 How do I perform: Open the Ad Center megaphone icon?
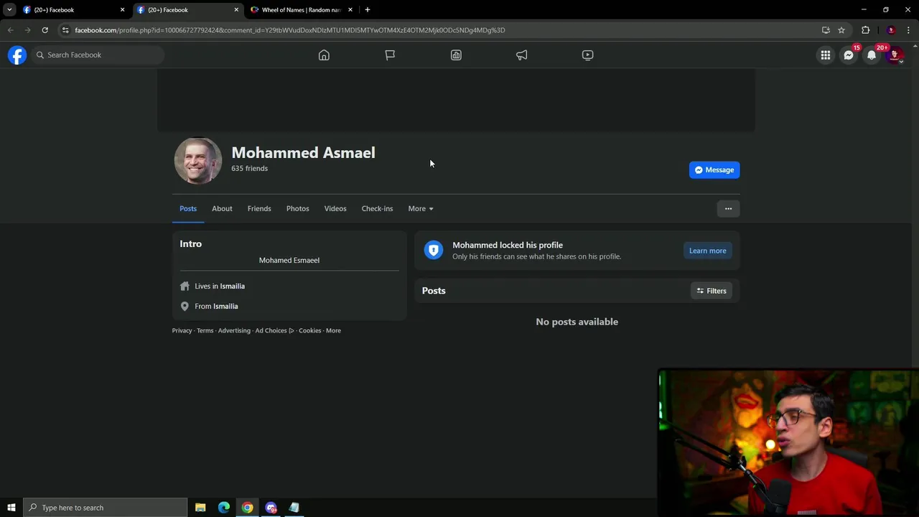click(522, 55)
